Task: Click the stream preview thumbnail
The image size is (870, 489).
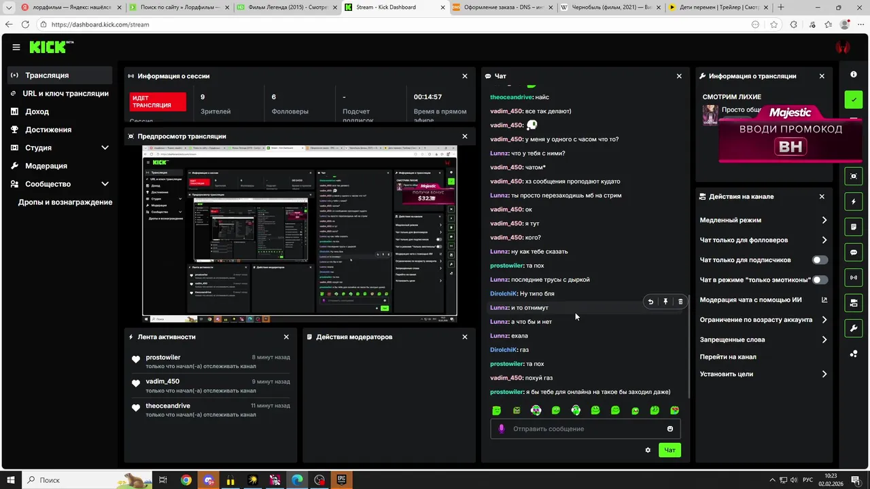Action: point(300,234)
